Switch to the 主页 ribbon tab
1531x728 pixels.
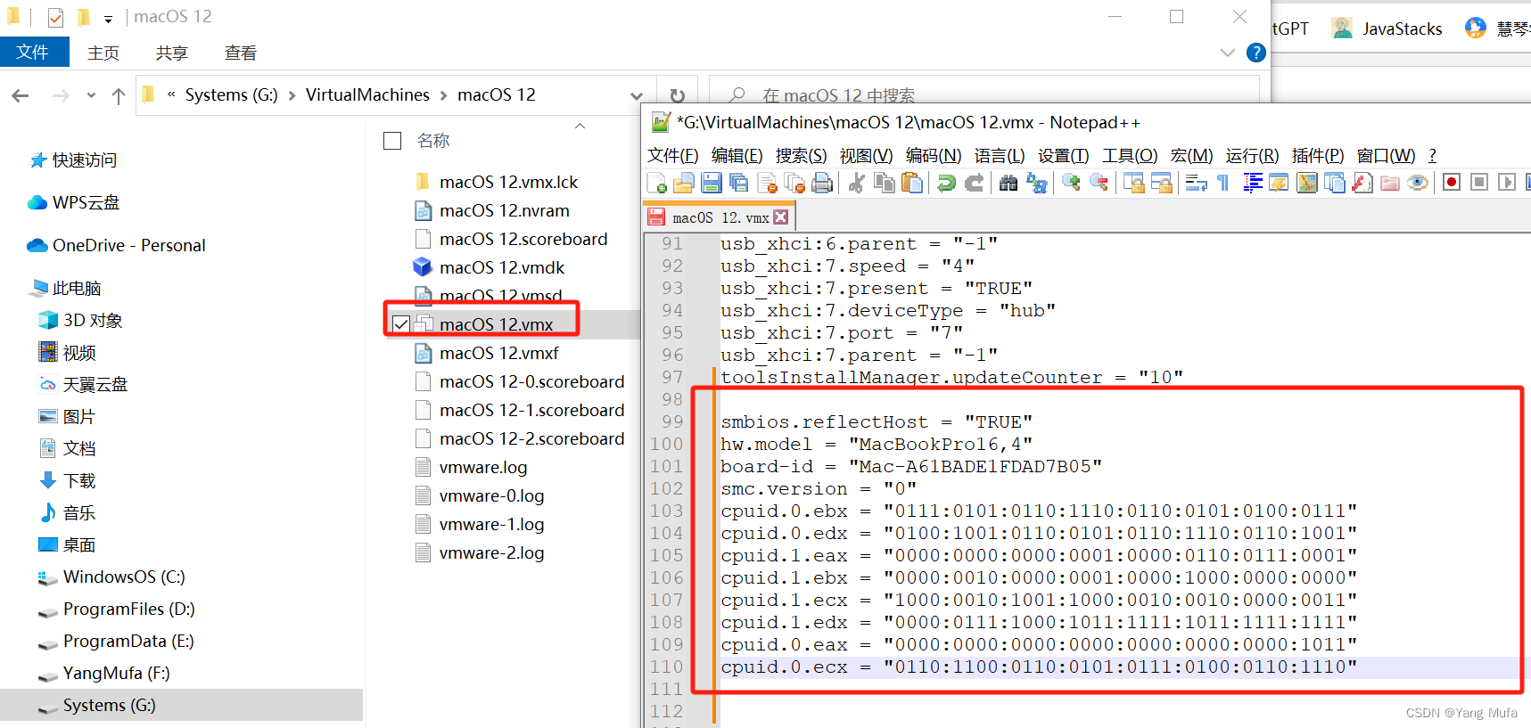(x=103, y=53)
